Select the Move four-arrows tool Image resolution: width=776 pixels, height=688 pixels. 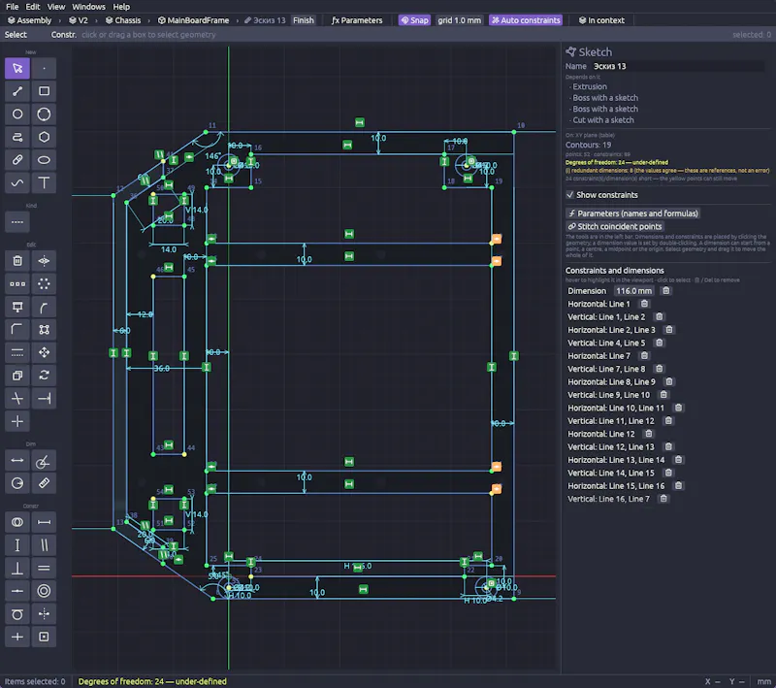[44, 352]
